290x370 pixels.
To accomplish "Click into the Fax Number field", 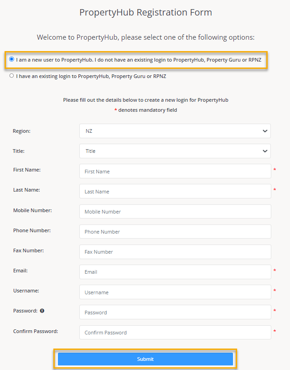I will [175, 252].
